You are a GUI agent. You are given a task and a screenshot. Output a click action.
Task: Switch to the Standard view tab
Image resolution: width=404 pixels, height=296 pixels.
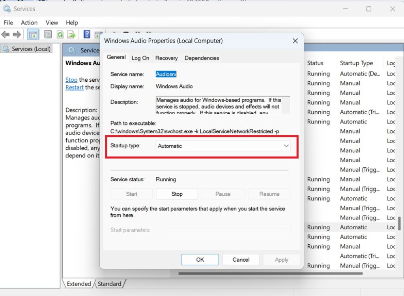tap(110, 284)
